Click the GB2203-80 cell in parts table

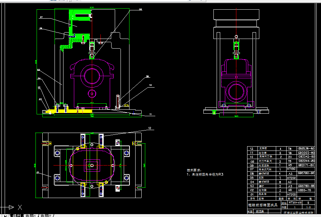point(306,153)
